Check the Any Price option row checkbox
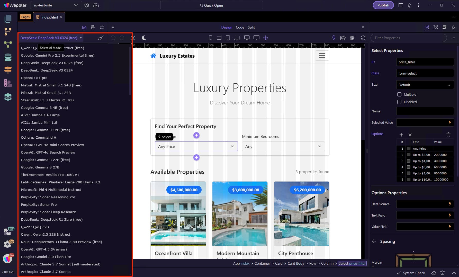Image resolution: width=459 pixels, height=277 pixels. coord(409,149)
